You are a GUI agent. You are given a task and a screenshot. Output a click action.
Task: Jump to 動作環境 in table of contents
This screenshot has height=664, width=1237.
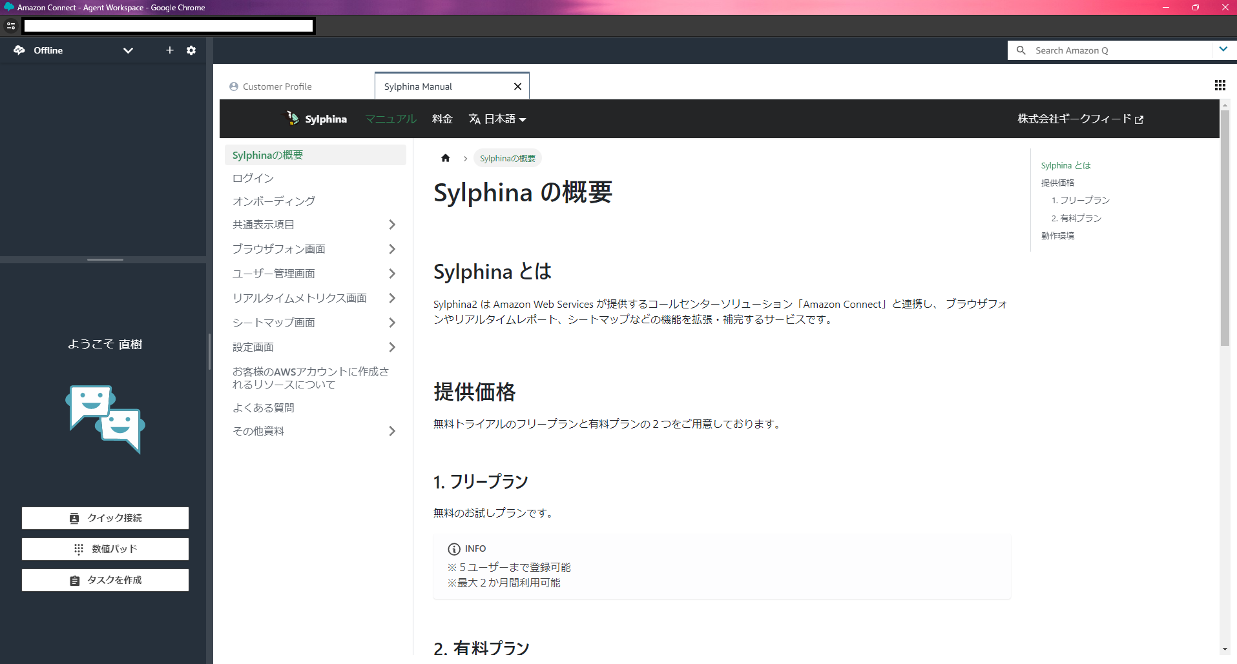[1057, 236]
